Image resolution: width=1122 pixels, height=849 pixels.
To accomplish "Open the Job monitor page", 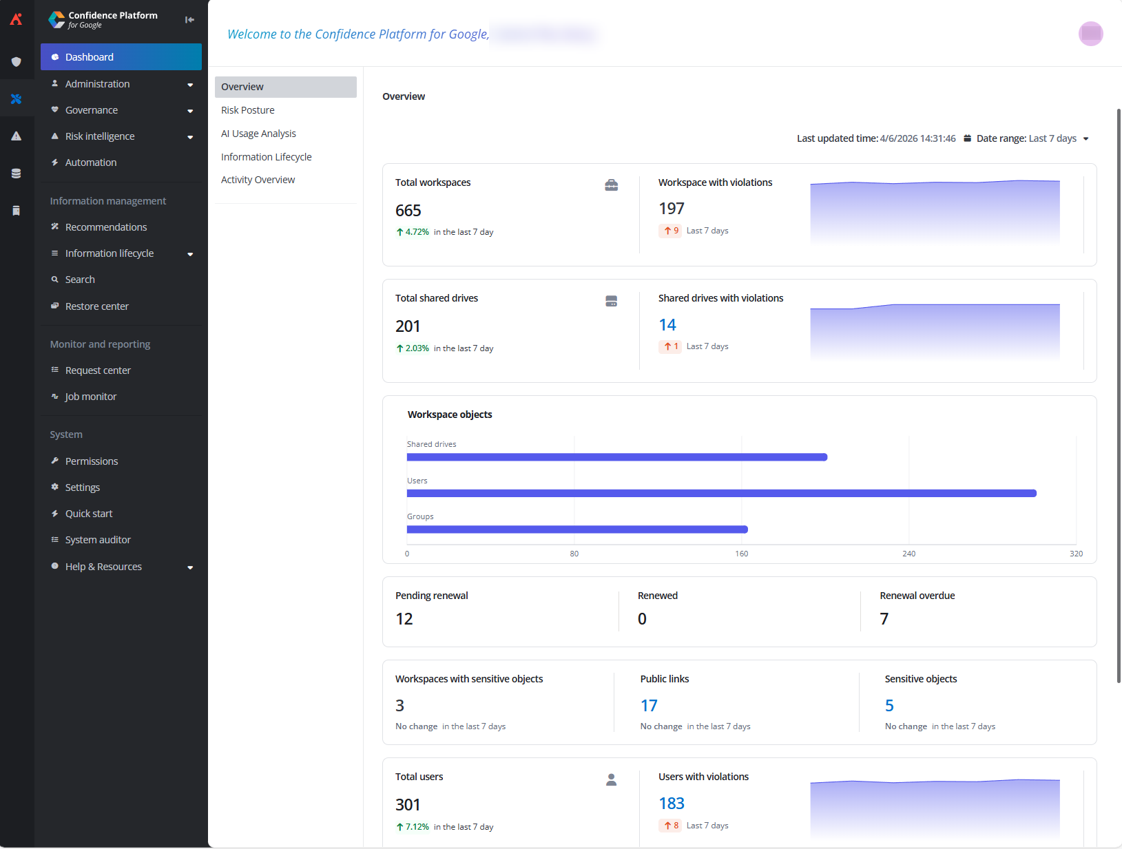I will pyautogui.click(x=90, y=397).
